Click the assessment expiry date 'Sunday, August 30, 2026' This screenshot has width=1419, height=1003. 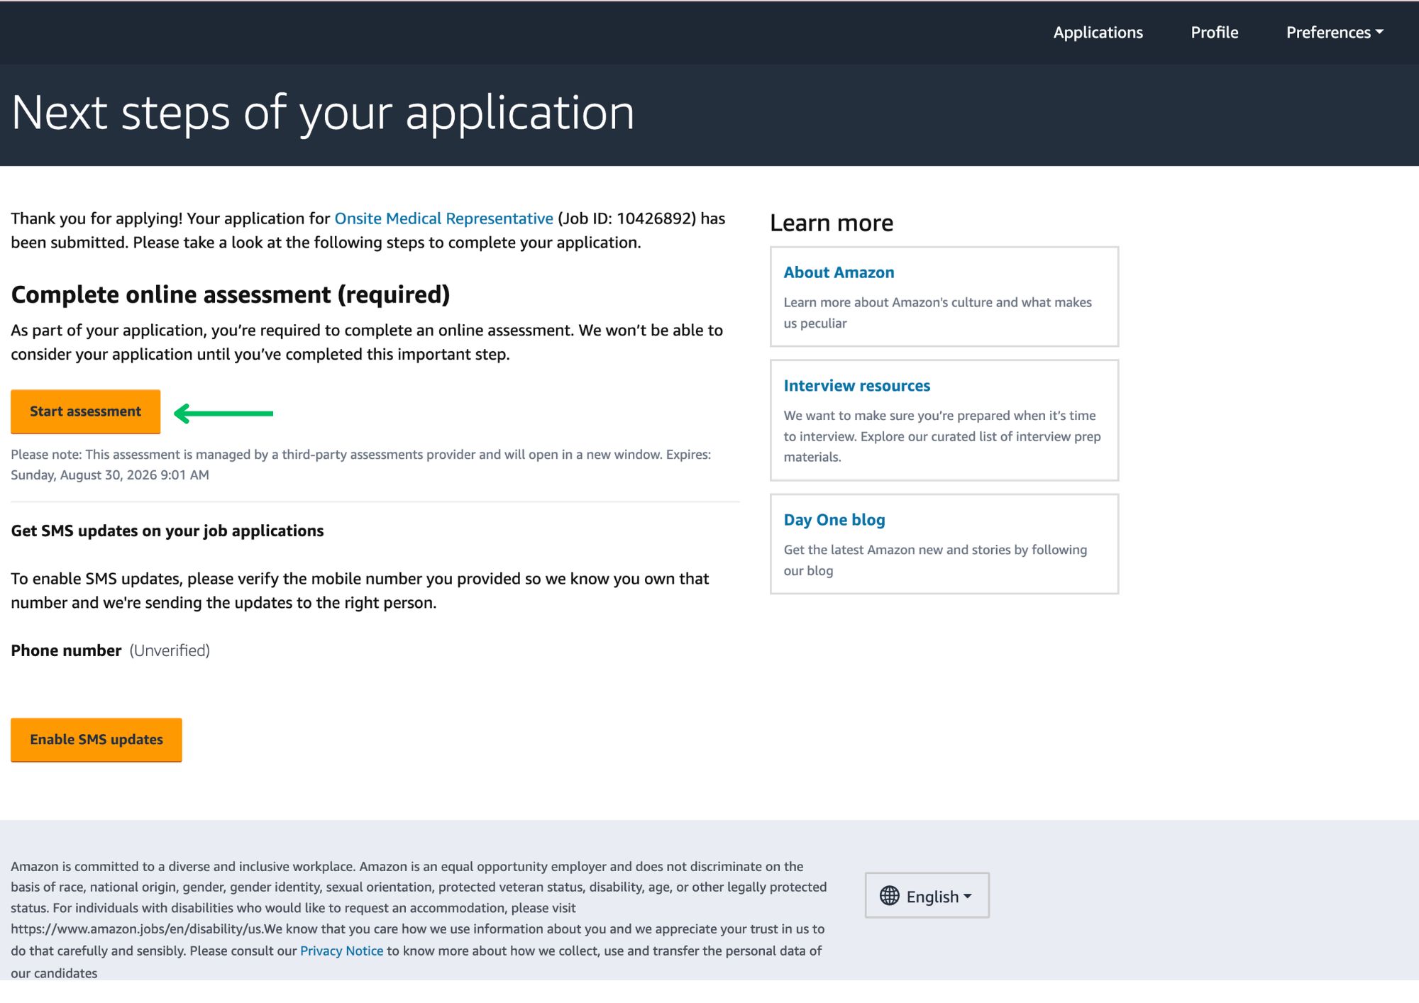[x=84, y=475]
